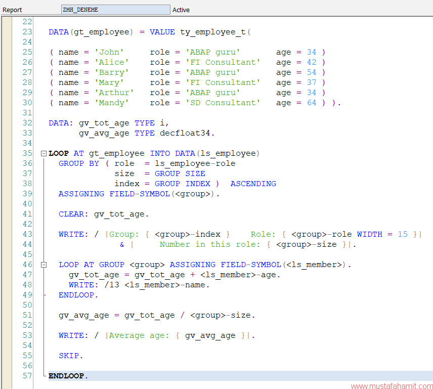Click 'GROUP SIZE' on line 37
433x389 pixels.
coord(180,174)
